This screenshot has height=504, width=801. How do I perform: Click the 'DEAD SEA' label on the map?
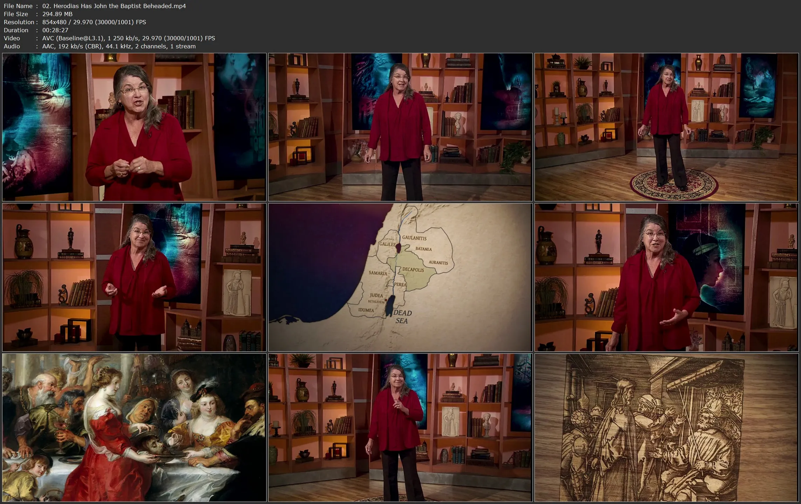click(402, 317)
